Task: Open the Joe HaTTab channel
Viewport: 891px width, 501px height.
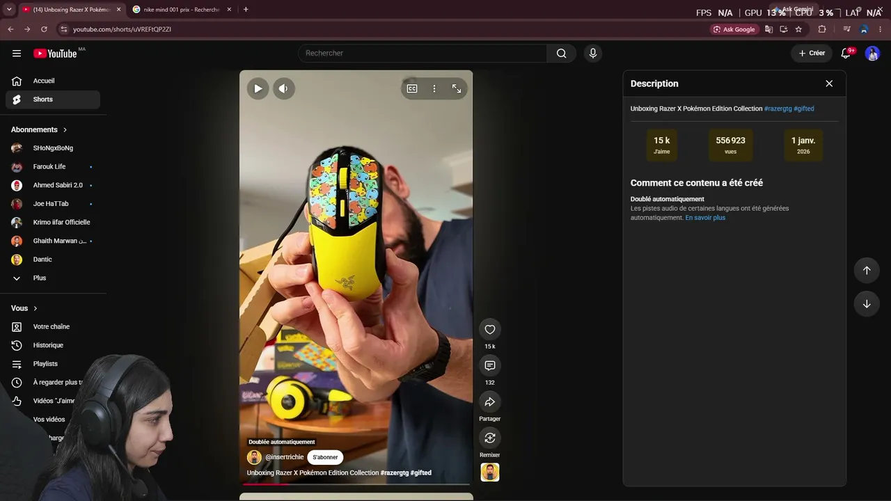Action: pos(53,204)
